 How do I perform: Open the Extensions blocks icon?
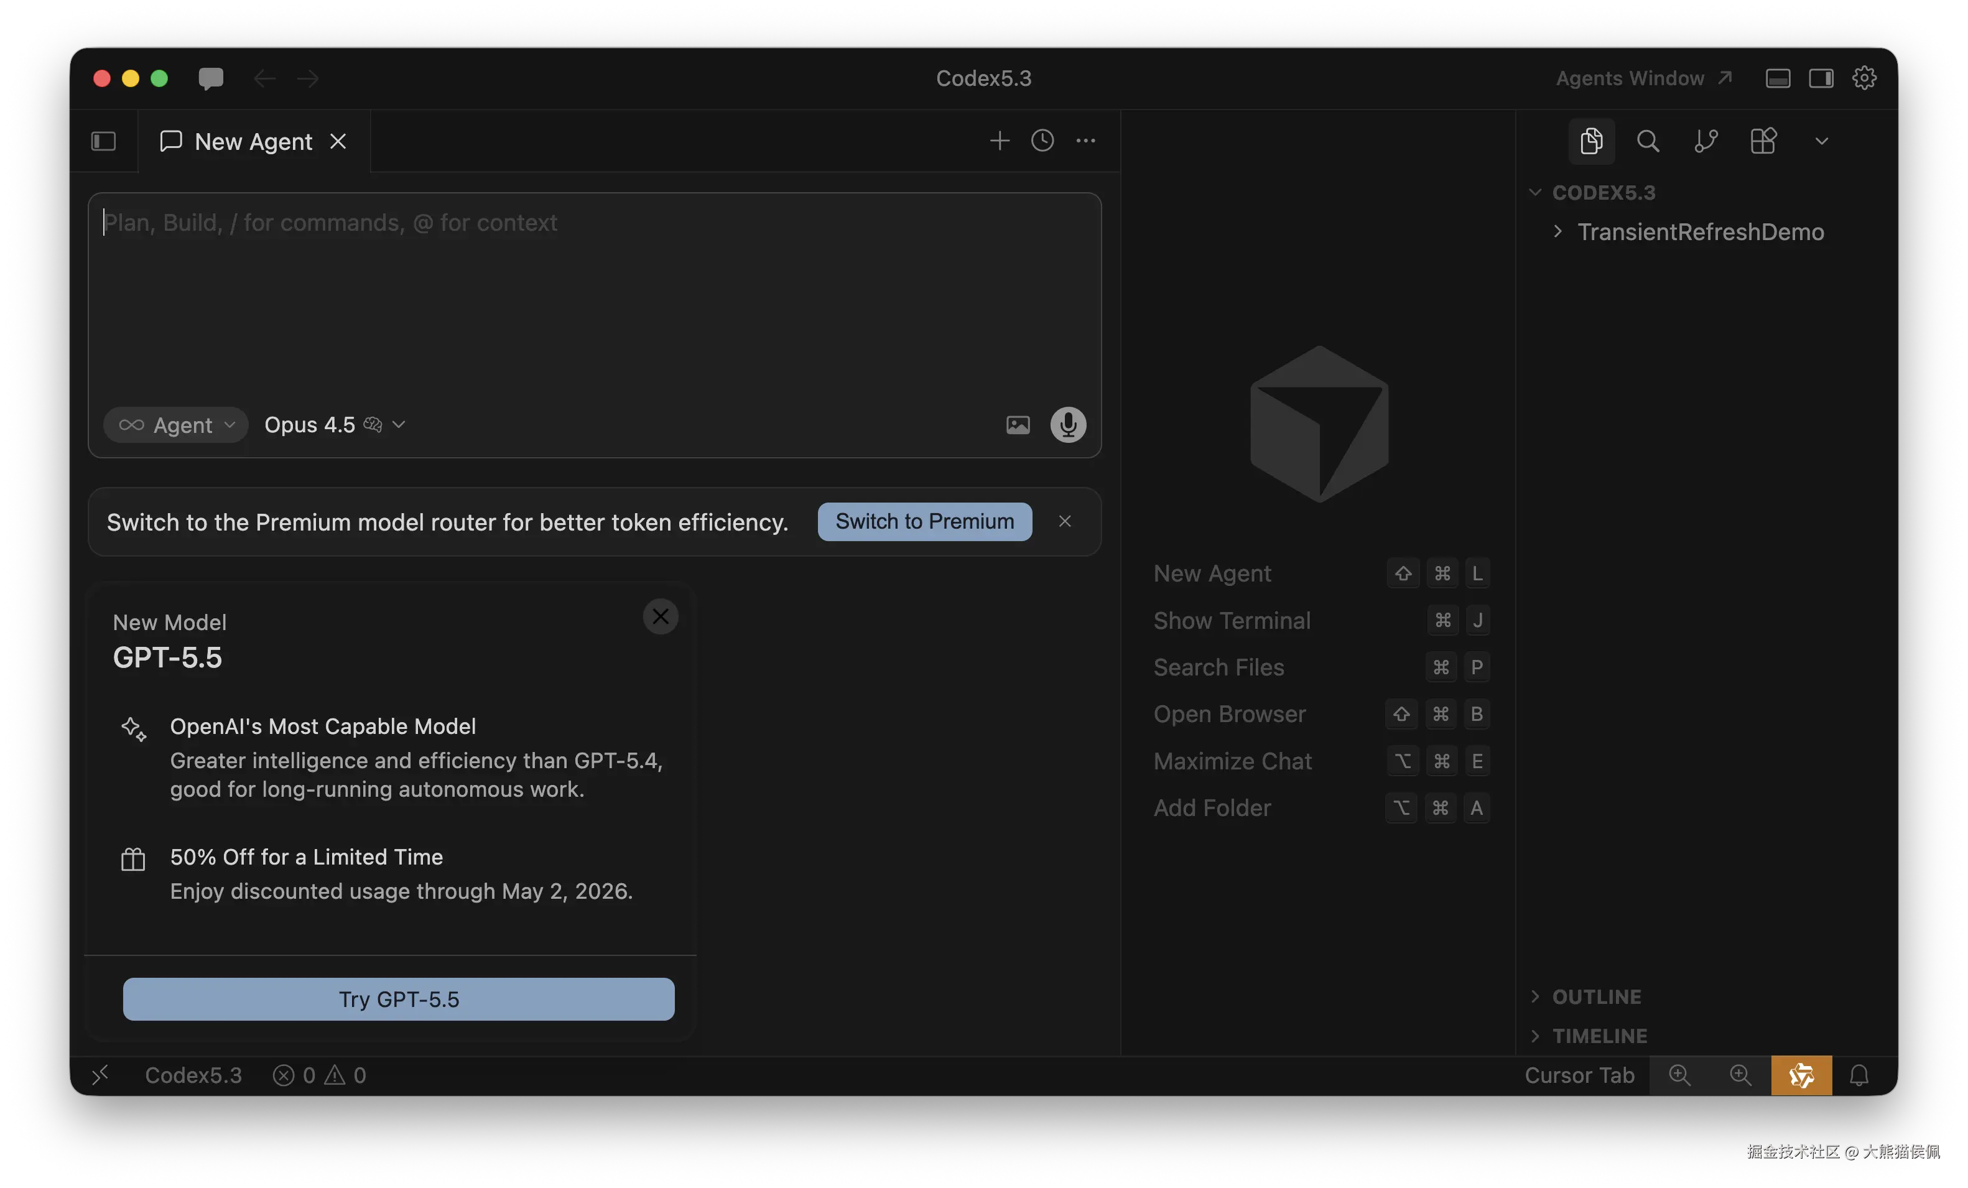1763,141
